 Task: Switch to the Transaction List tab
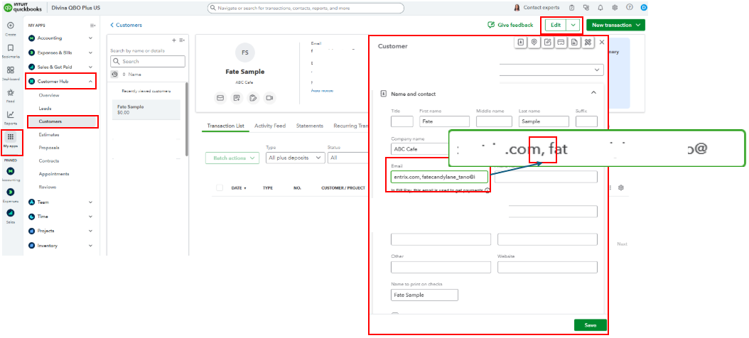coord(225,126)
